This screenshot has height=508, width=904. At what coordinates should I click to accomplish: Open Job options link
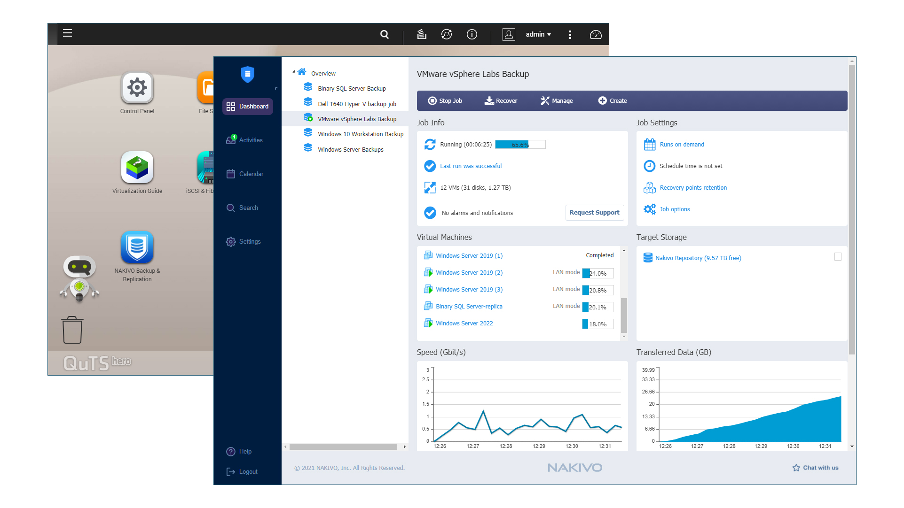[675, 209]
